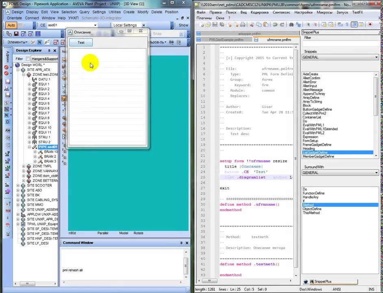The image size is (383, 293).
Task: Select the STRU 1 tree item
Action: (x=44, y=137)
